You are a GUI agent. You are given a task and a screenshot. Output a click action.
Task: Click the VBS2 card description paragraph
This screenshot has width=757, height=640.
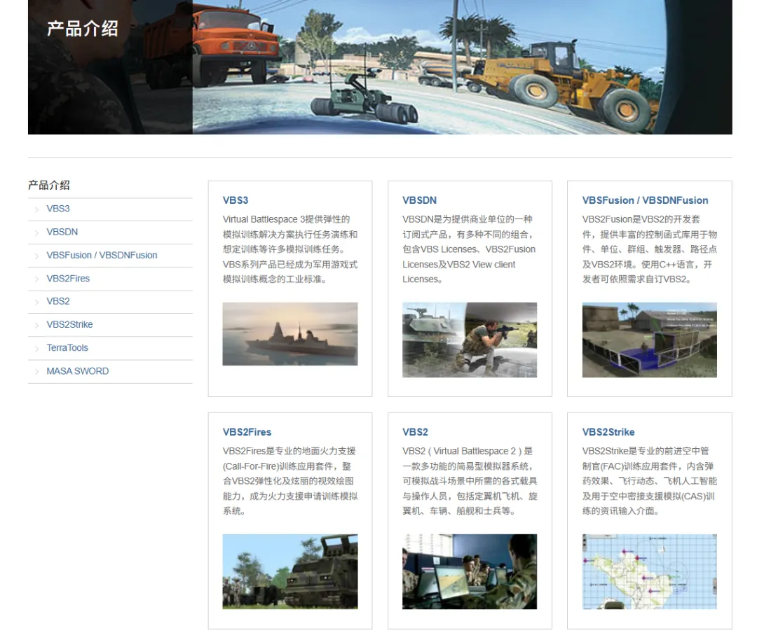(470, 481)
